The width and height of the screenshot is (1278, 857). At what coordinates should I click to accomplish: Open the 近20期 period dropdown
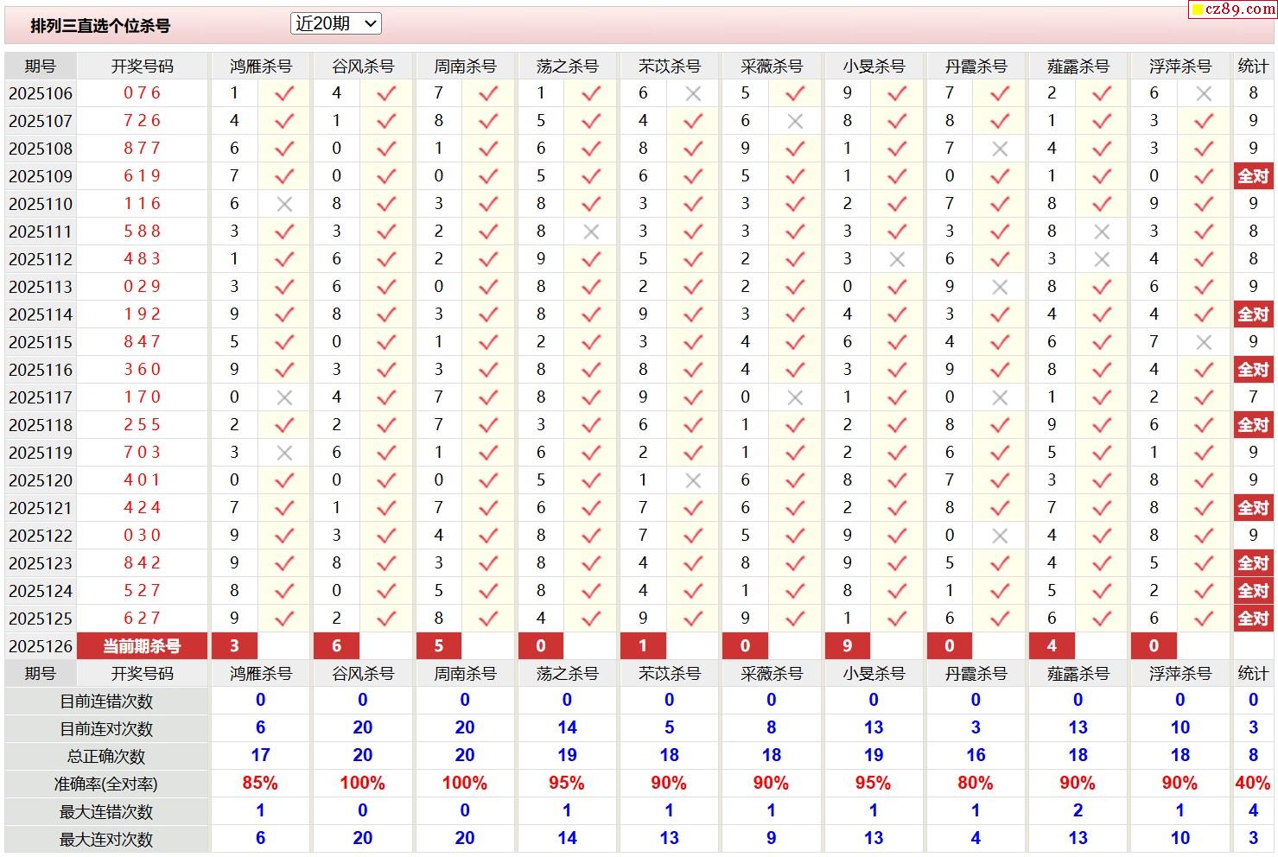(x=336, y=24)
